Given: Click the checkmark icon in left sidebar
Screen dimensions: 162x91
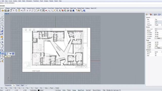Looking at the screenshot, I should tap(2, 58).
